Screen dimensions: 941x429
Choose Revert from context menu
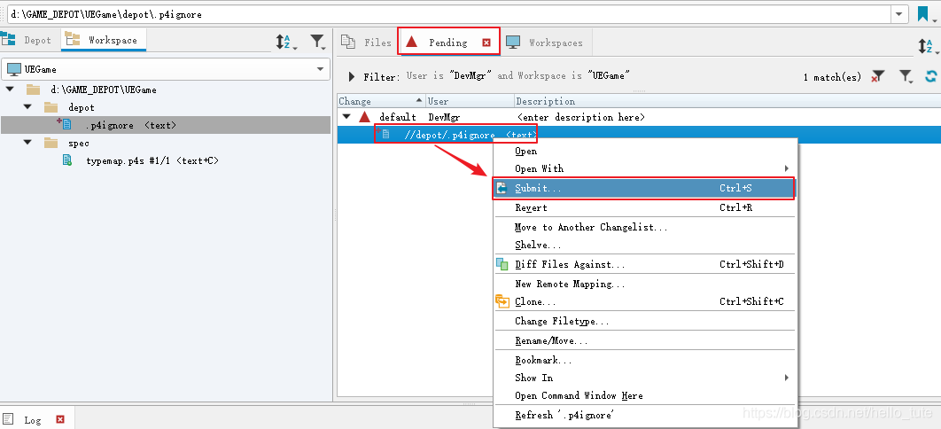pyautogui.click(x=645, y=207)
